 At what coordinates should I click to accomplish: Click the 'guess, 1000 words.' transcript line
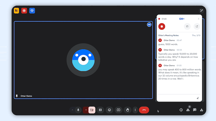pyautogui.click(x=168, y=44)
